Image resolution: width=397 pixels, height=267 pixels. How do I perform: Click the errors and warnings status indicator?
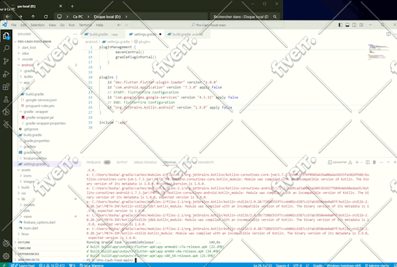52,265
